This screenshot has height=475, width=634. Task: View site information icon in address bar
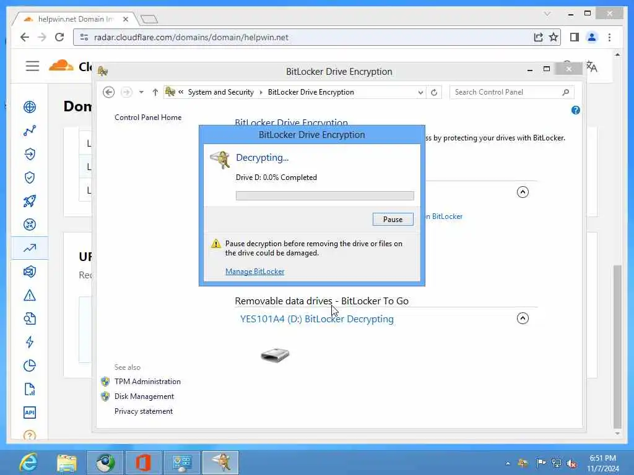click(x=84, y=37)
